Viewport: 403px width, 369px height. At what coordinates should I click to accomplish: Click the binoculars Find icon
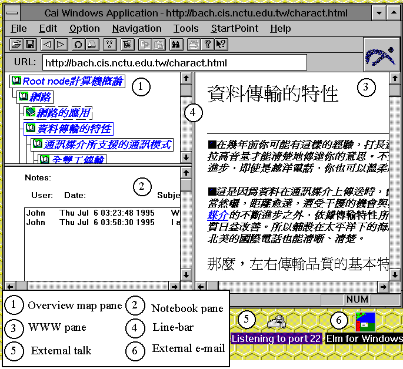coord(175,44)
